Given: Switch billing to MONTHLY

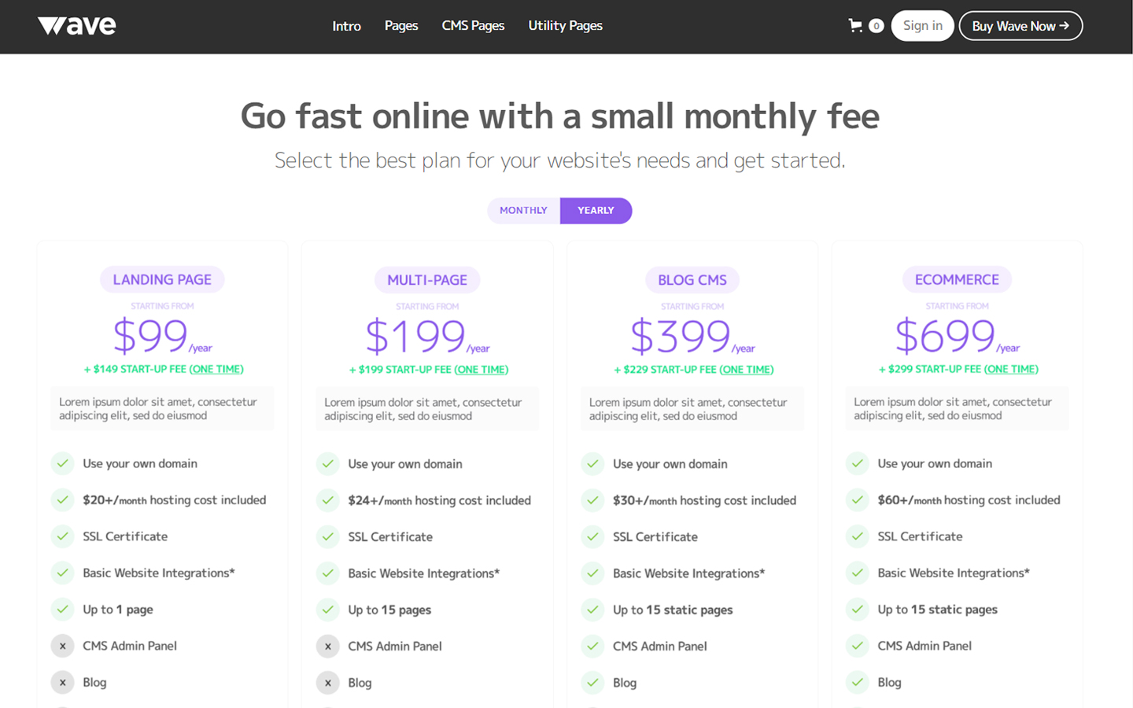Looking at the screenshot, I should [x=522, y=210].
